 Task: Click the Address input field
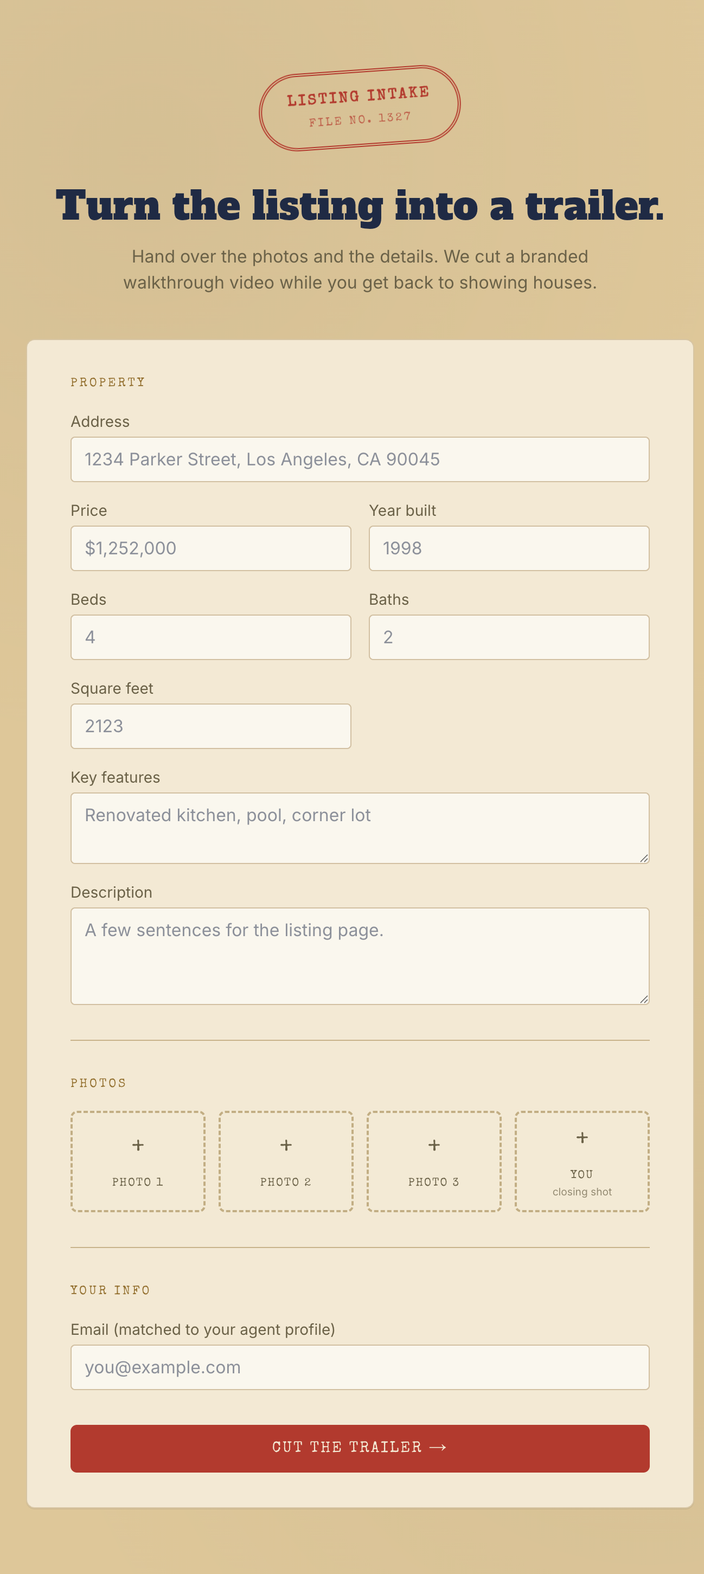click(x=360, y=459)
